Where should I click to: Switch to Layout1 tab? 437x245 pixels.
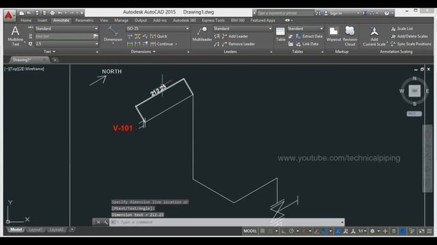36,230
